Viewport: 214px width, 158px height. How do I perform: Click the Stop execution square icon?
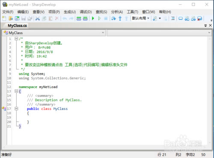coord(106,18)
